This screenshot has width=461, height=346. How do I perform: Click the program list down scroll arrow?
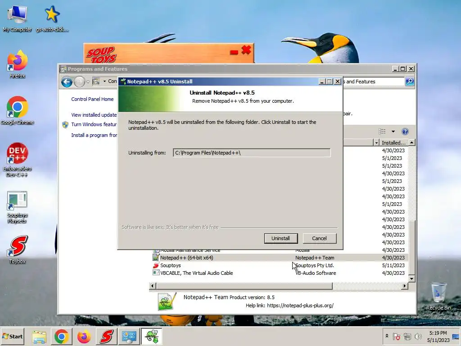pyautogui.click(x=412, y=278)
